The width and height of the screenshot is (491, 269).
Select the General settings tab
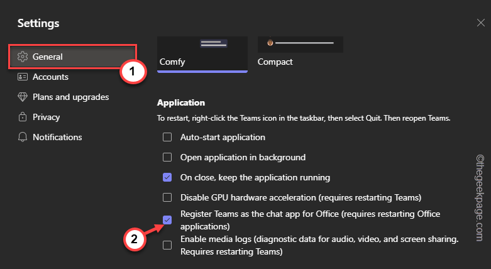point(48,57)
